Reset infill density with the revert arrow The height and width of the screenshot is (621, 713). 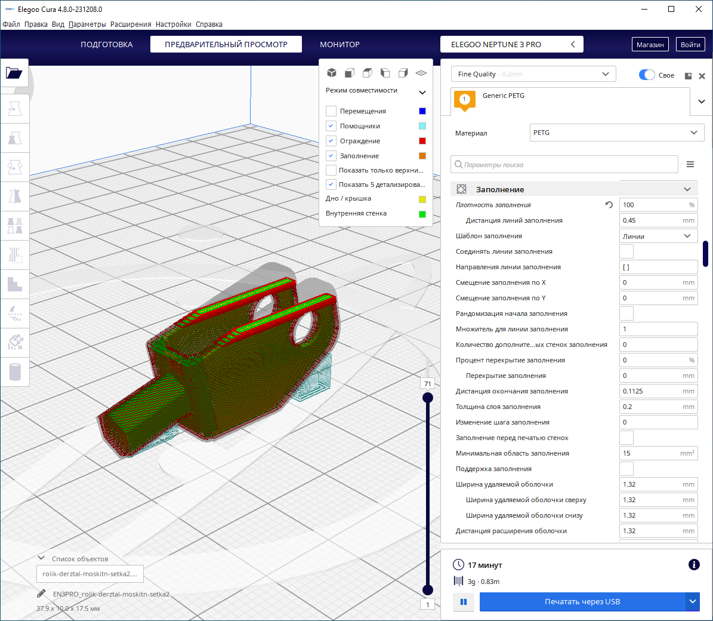pos(609,205)
